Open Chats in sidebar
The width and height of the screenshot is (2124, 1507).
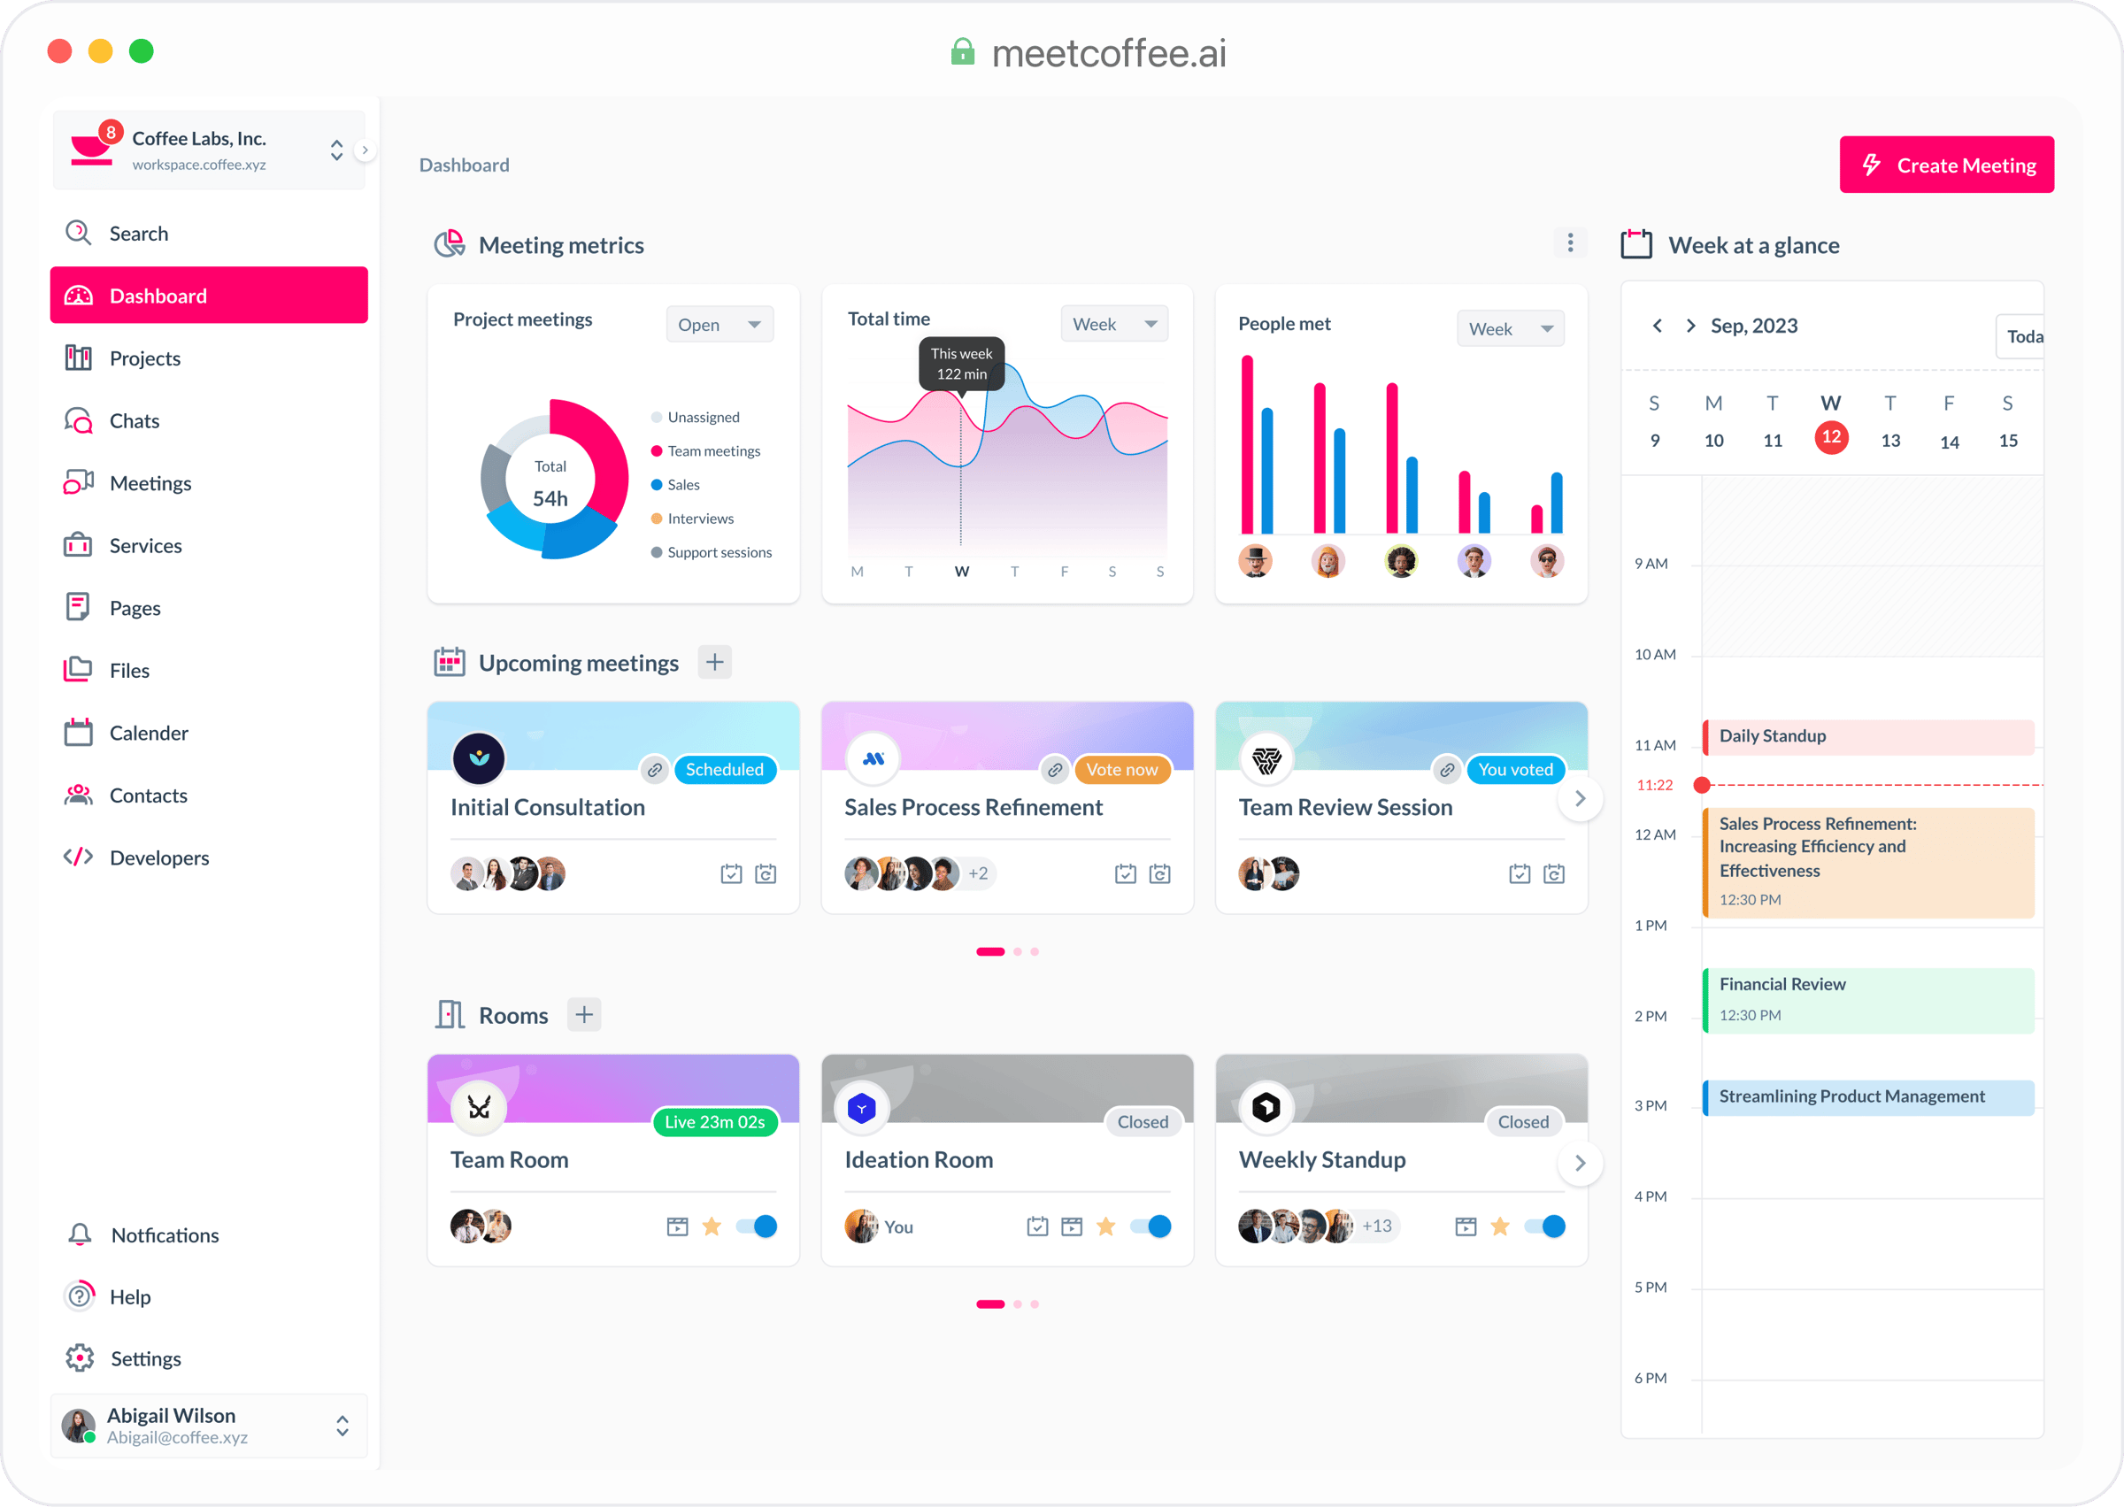click(209, 420)
